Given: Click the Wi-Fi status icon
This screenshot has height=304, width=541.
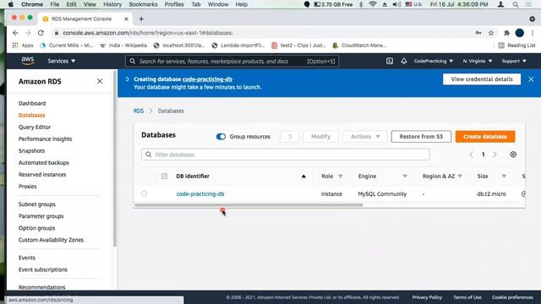Looking at the screenshot, I should click(372, 4).
